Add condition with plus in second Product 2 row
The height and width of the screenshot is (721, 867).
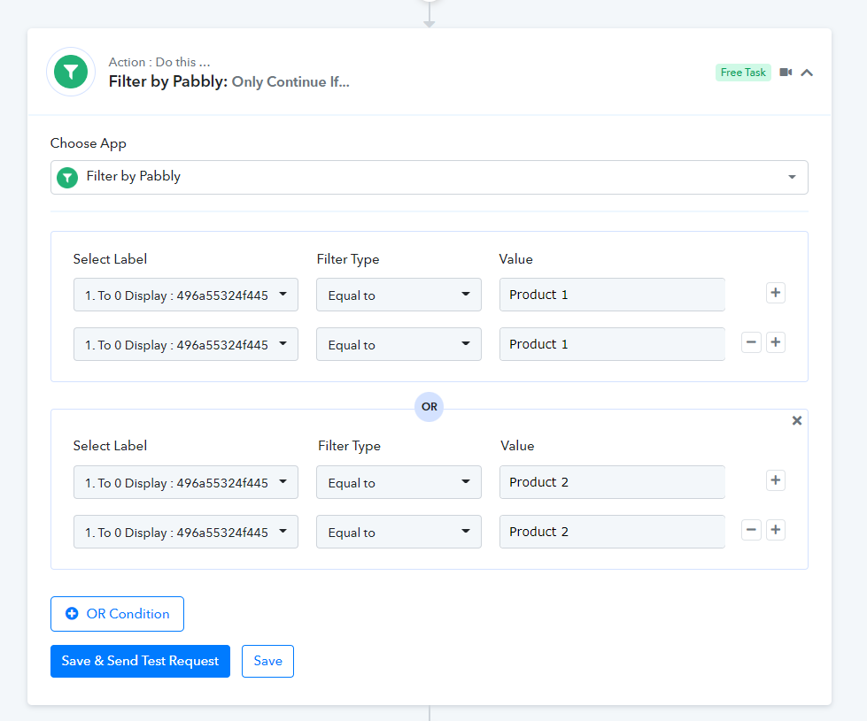tap(775, 531)
